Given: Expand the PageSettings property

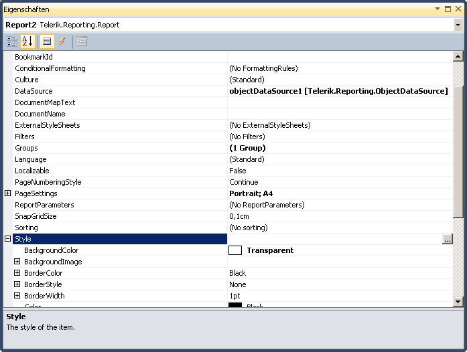Looking at the screenshot, I should click(x=8, y=193).
